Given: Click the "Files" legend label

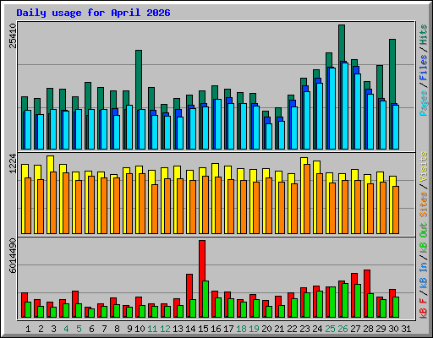Looking at the screenshot, I should (424, 68).
